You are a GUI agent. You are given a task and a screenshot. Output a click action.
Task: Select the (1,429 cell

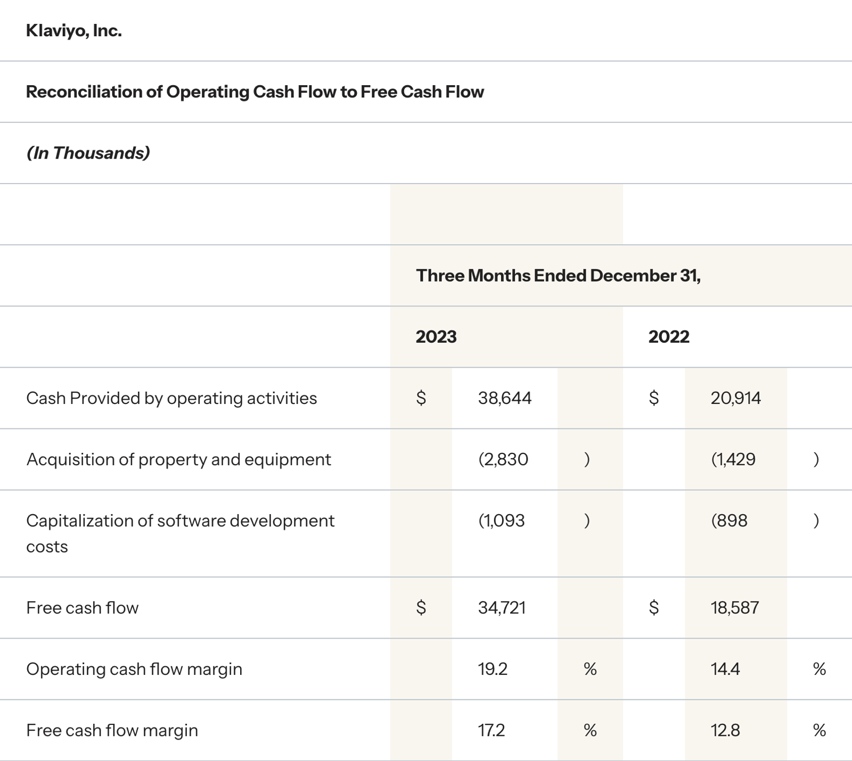(x=733, y=459)
